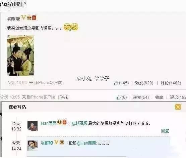Open 评论(1480) on the quoted post
Screen dimensions: 186x158
(x=171, y=83)
